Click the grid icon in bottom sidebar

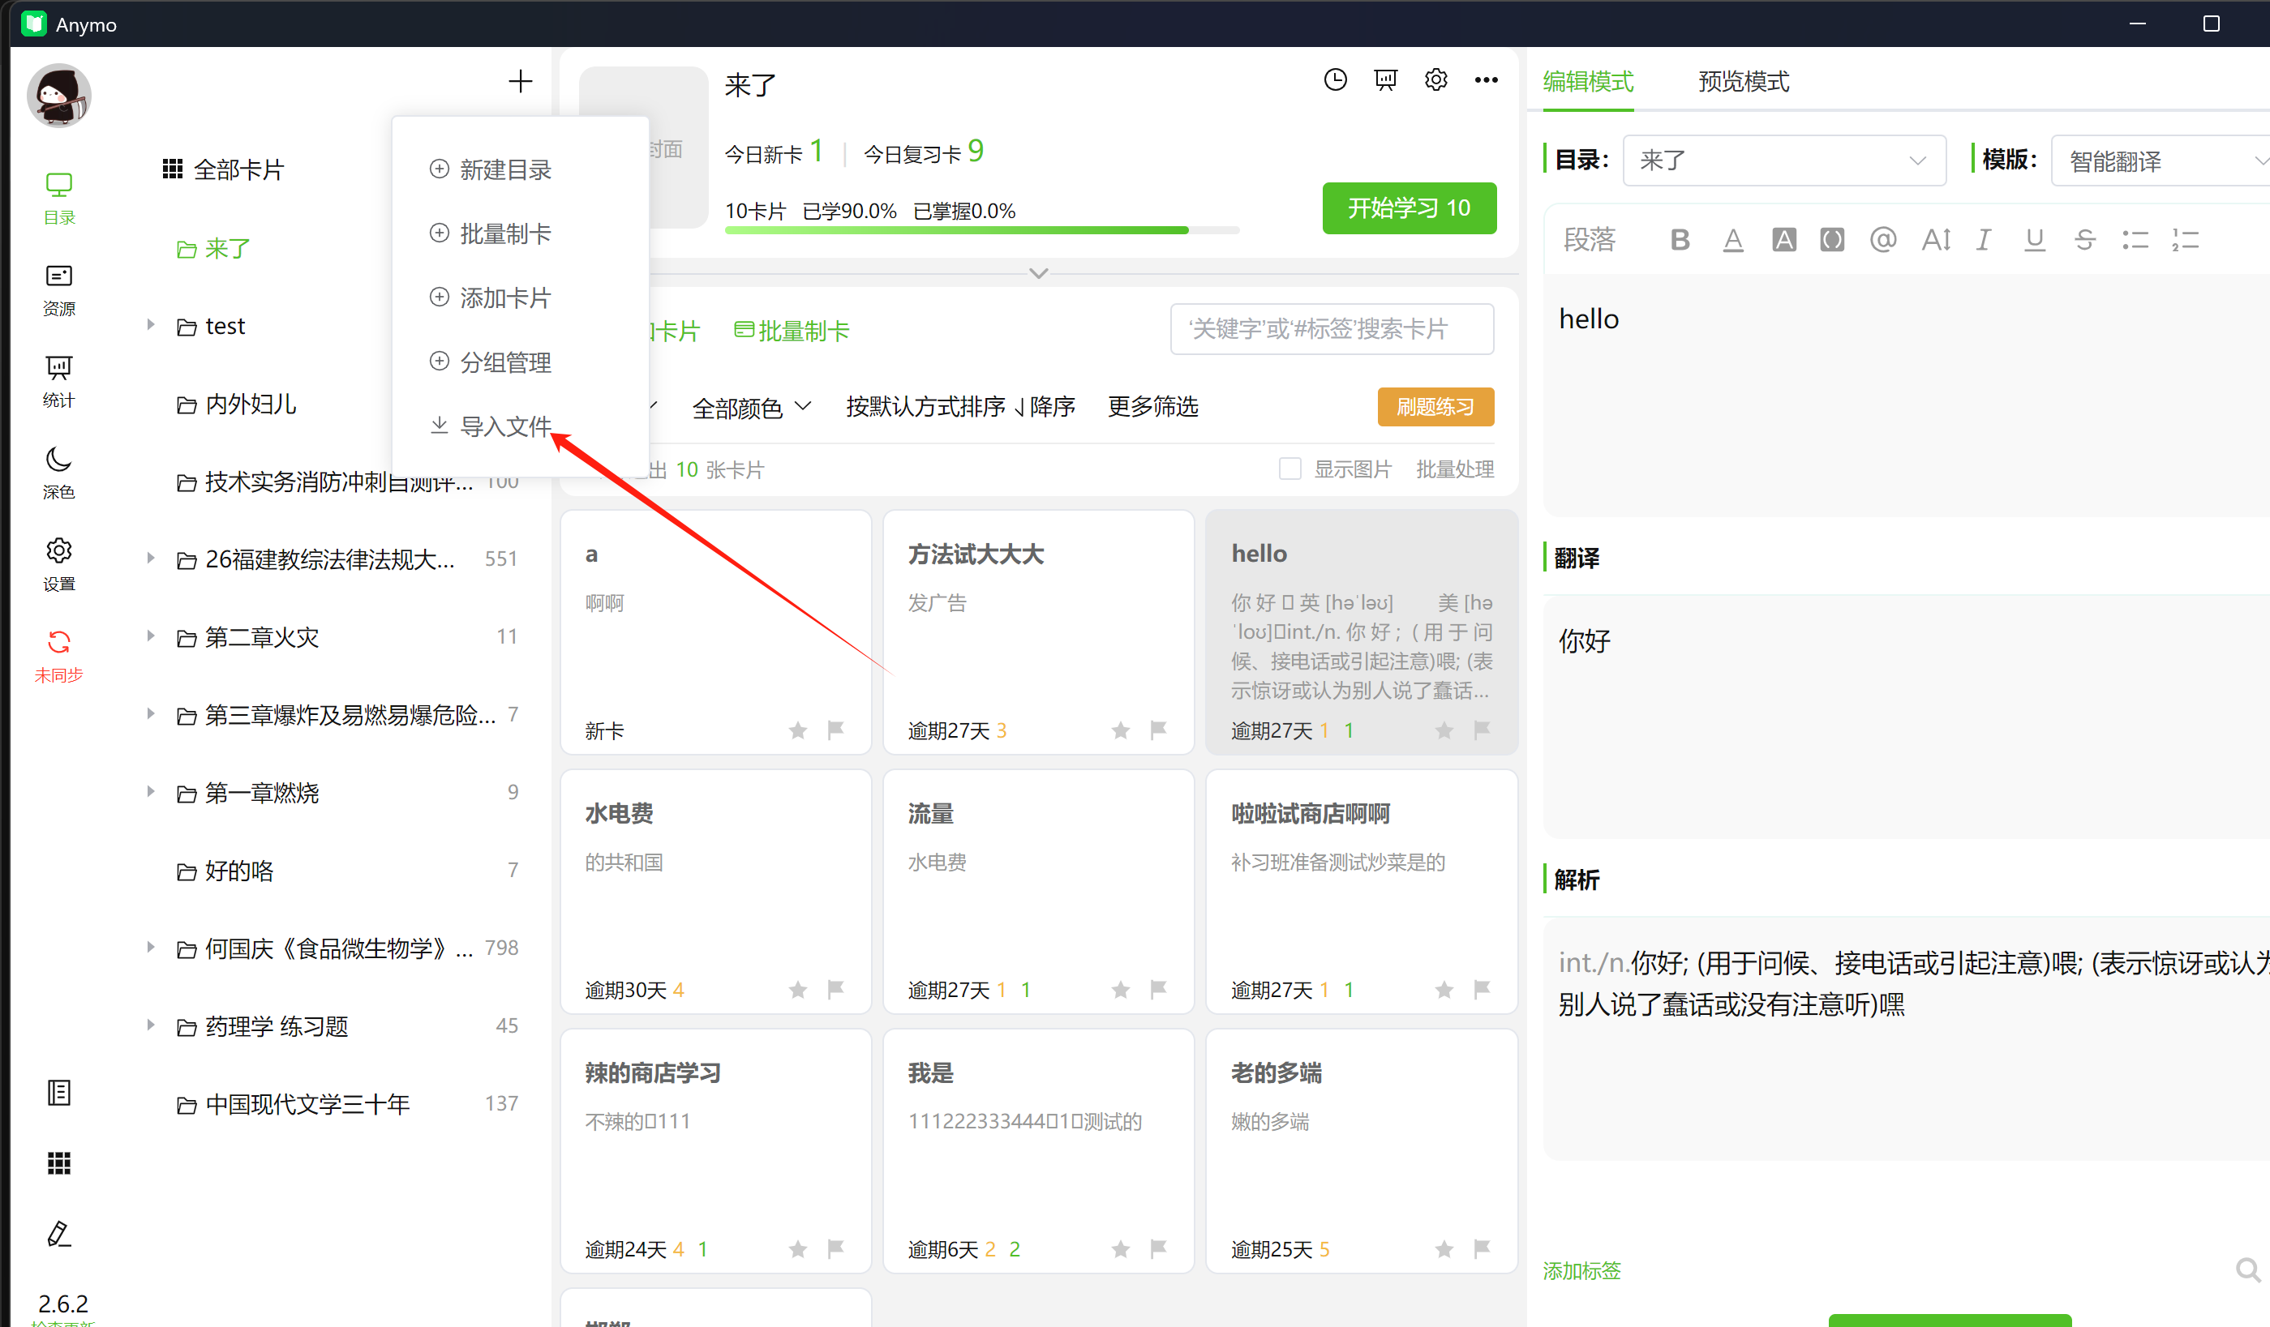58,1163
